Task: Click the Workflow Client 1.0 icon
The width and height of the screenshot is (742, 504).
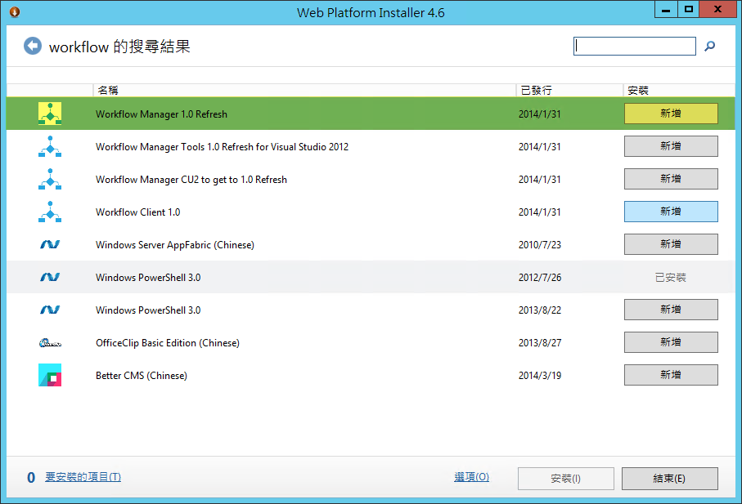Action: pyautogui.click(x=50, y=212)
